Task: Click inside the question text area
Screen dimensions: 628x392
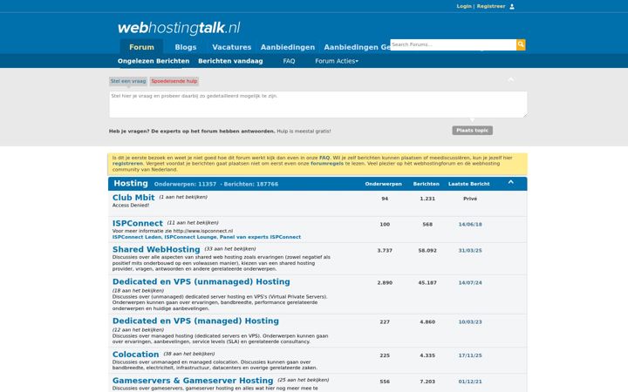Action: (318, 105)
